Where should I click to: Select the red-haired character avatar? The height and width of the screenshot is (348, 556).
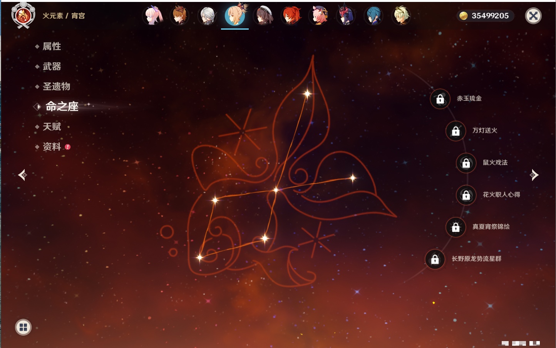[x=291, y=16]
